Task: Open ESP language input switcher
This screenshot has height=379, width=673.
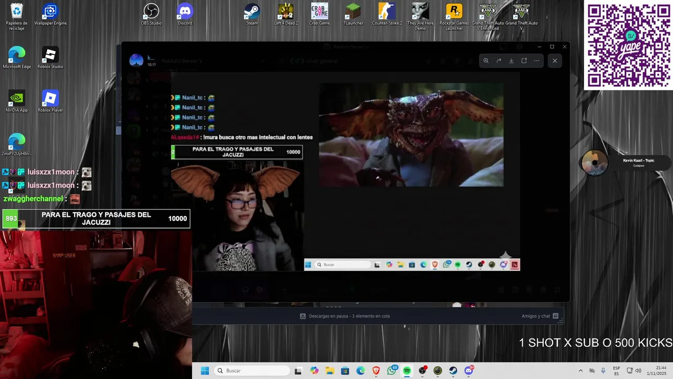Action: [616, 371]
